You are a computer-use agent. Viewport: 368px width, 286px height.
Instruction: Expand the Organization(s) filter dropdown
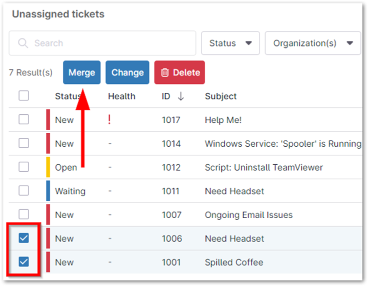click(x=312, y=43)
